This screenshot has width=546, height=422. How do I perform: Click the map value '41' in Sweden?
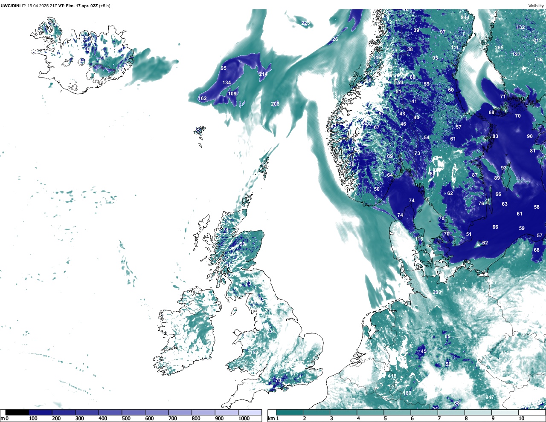click(414, 101)
